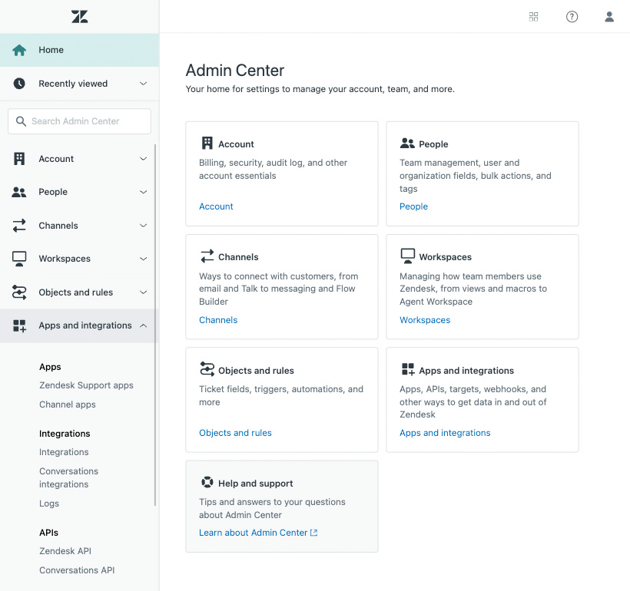Expand the Channels section chevron
The width and height of the screenshot is (630, 591).
coord(143,226)
